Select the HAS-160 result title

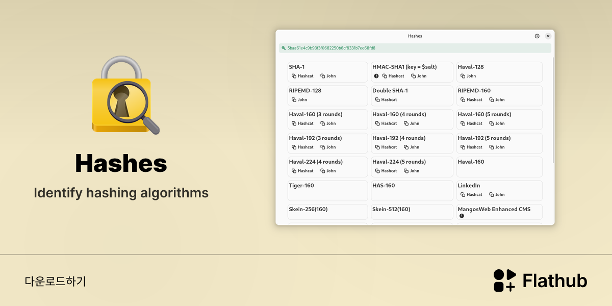tap(384, 186)
